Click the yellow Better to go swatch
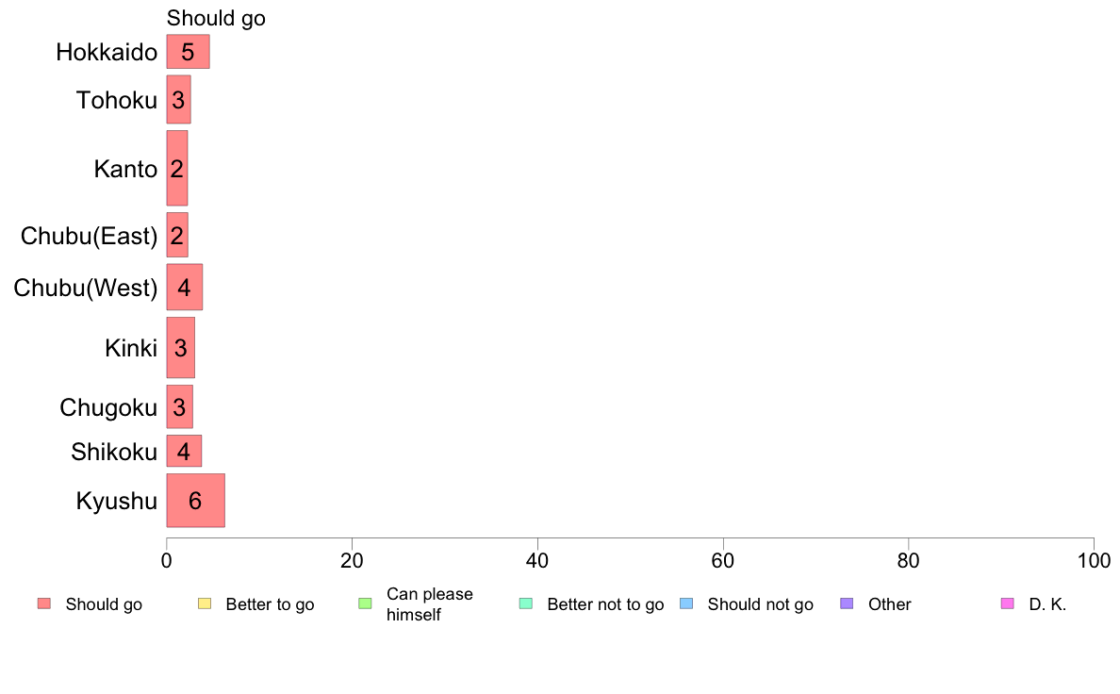The image size is (1120, 694). [x=205, y=603]
